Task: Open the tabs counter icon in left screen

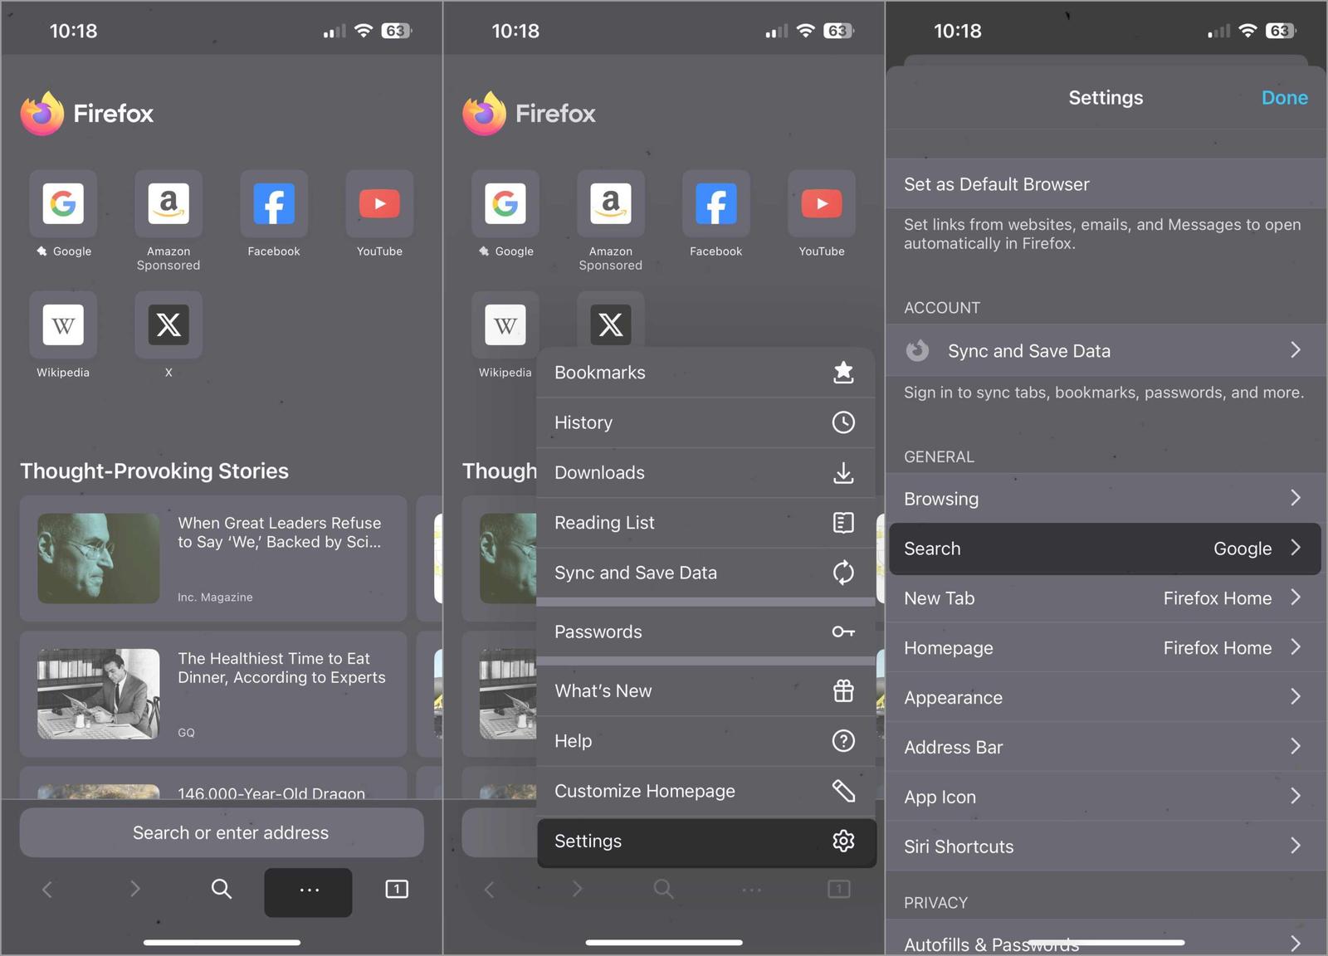Action: coord(397,889)
